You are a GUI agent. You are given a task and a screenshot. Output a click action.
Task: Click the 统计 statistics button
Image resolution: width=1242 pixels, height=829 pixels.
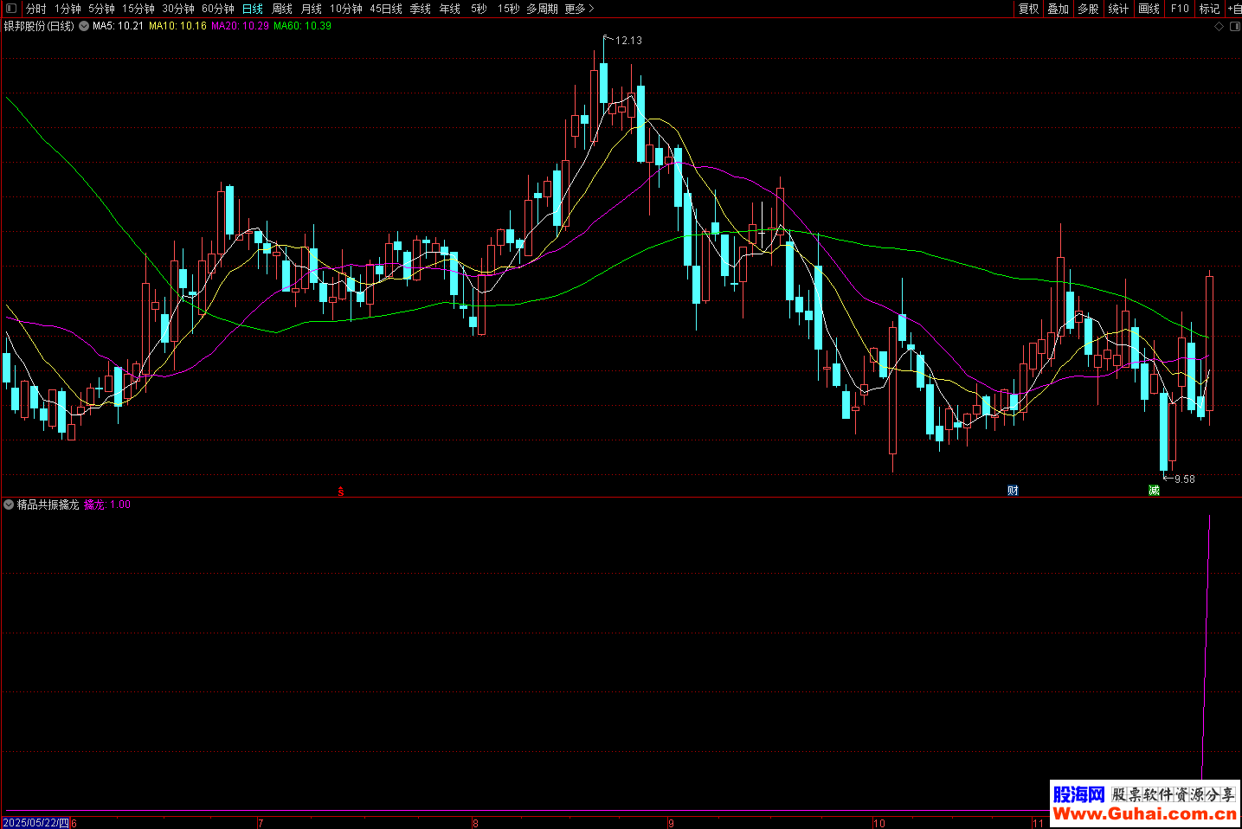click(x=1118, y=9)
